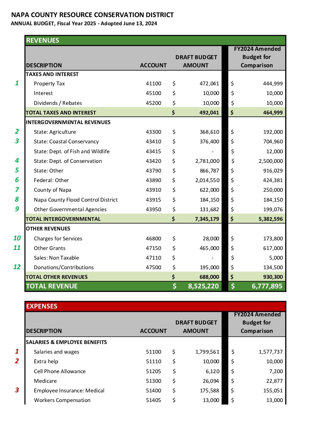This screenshot has width=327, height=423.
Task: Click the 'Federal: Other' label
Action: pyautogui.click(x=51, y=180)
